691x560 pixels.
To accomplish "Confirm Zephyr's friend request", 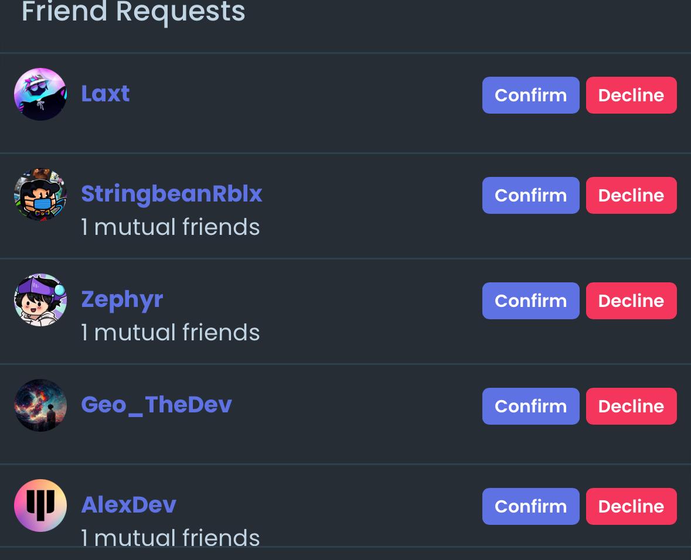I will 530,301.
